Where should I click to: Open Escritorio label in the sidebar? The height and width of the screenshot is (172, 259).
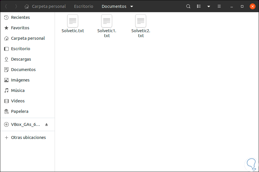(x=20, y=49)
